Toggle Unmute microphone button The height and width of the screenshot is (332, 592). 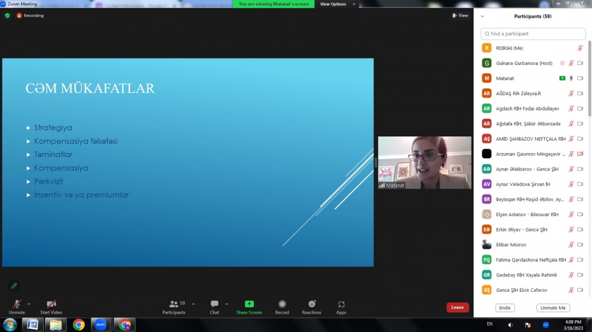coord(17,304)
